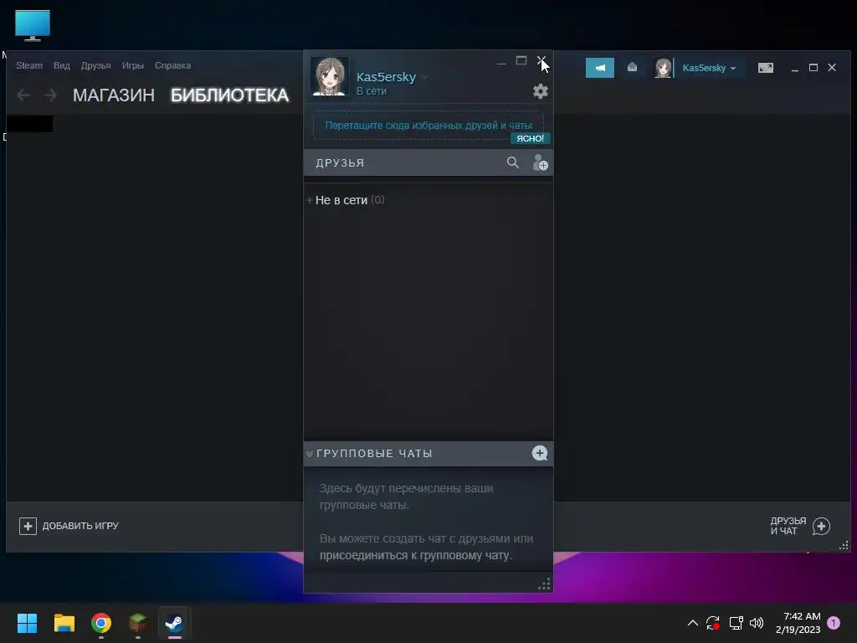Open the Вид menu

(x=62, y=65)
